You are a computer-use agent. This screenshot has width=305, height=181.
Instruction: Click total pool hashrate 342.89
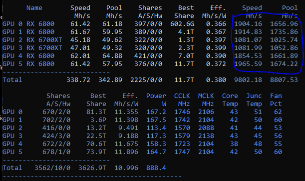click(x=110, y=80)
